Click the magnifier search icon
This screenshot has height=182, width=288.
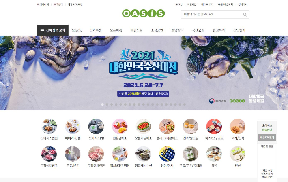coord(245,15)
